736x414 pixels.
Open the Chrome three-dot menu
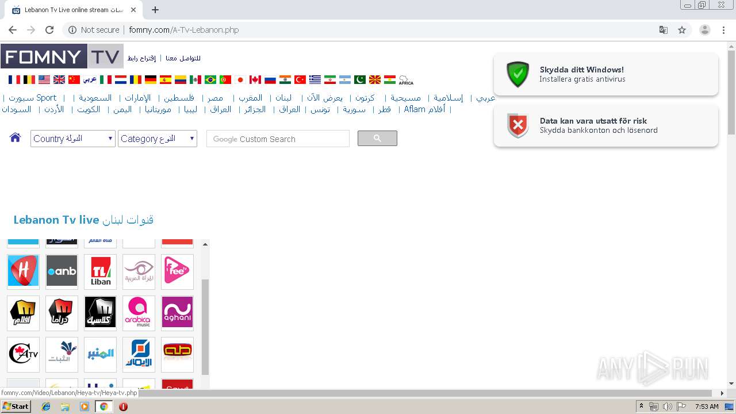tap(723, 30)
